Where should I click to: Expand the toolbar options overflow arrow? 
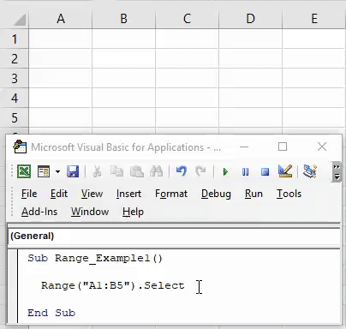(337, 172)
